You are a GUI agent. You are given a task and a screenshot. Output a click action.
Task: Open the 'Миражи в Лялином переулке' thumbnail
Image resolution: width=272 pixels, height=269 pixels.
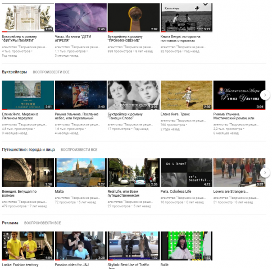click(28, 95)
